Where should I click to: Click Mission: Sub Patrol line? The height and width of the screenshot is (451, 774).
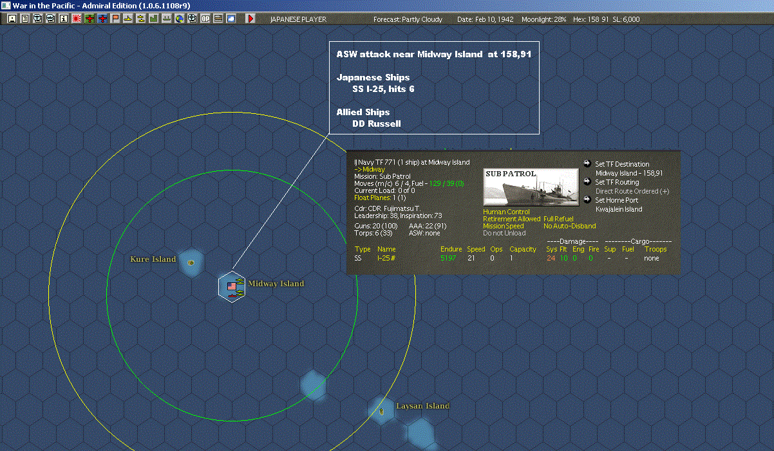382,176
